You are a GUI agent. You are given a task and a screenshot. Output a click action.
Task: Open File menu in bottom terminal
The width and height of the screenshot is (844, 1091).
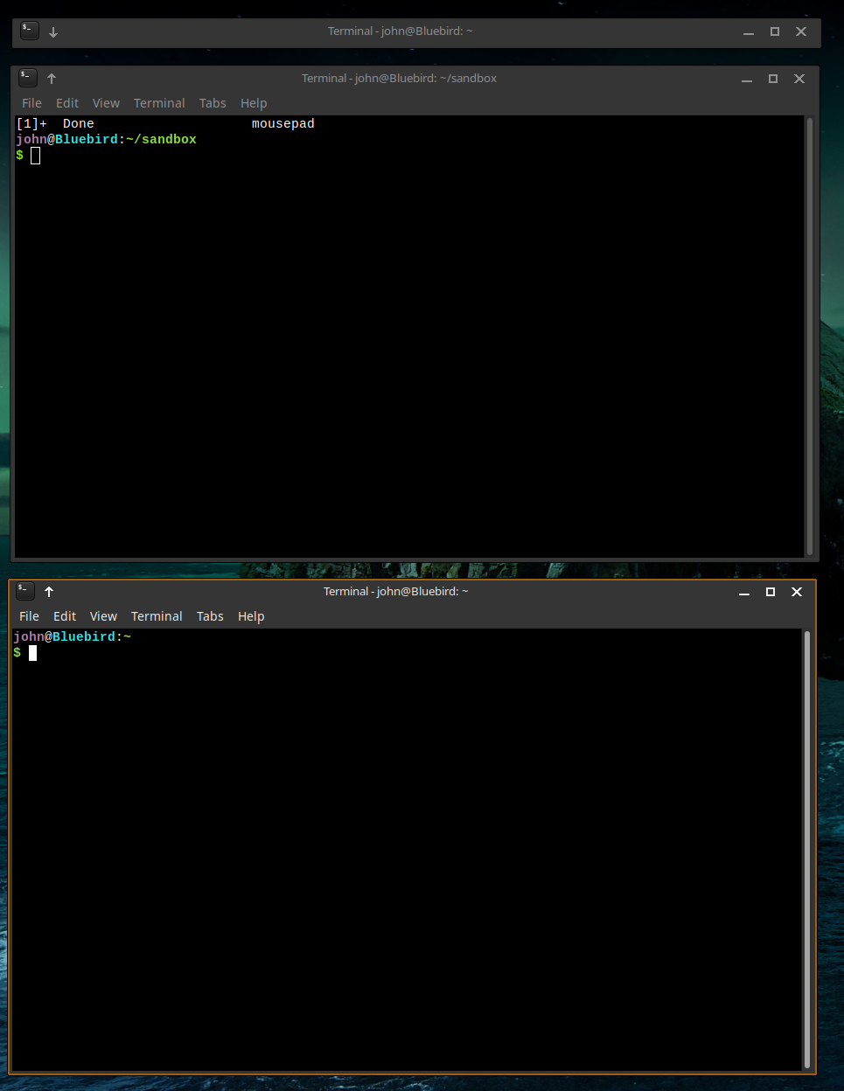pyautogui.click(x=29, y=616)
